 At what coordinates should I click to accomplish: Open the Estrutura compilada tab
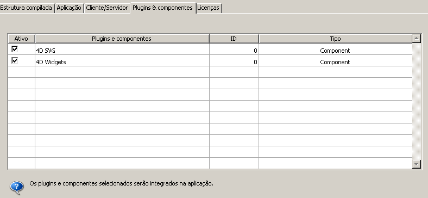pyautogui.click(x=26, y=8)
